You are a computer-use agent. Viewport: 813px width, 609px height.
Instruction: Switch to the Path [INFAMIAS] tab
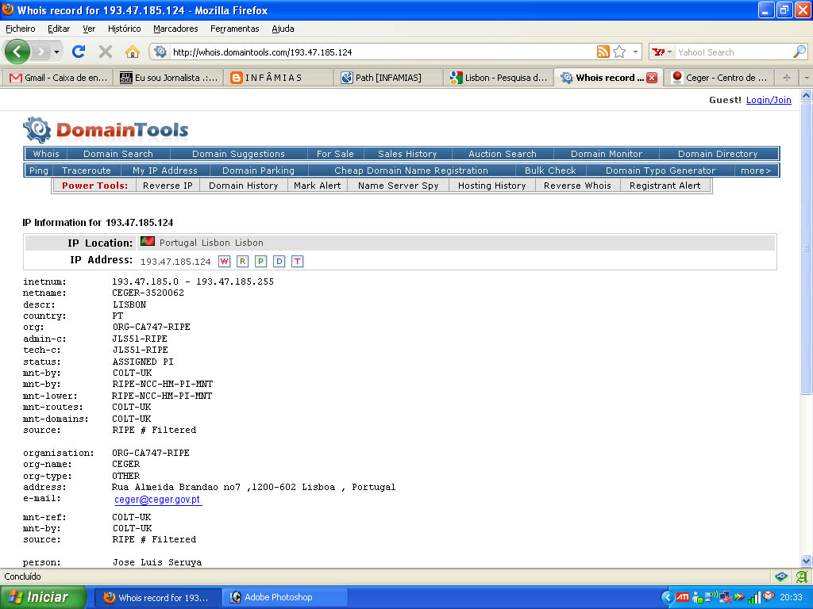[x=389, y=78]
